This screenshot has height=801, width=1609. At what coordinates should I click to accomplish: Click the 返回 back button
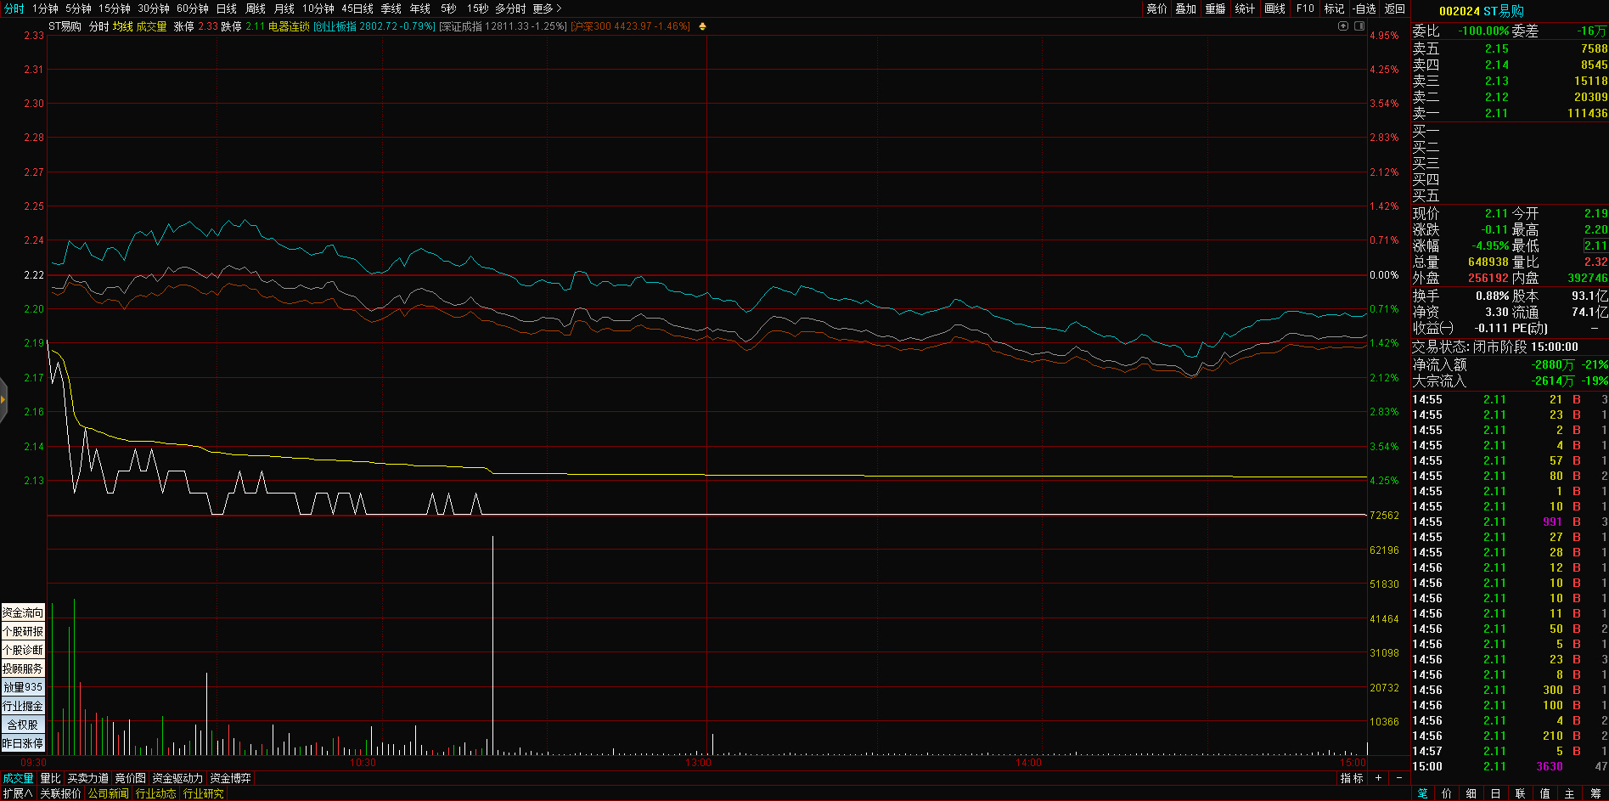(1395, 8)
